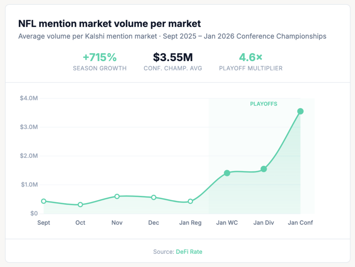Screen dimensions: 355x267
Task: Click the Jan Reg data point
Action: point(190,201)
